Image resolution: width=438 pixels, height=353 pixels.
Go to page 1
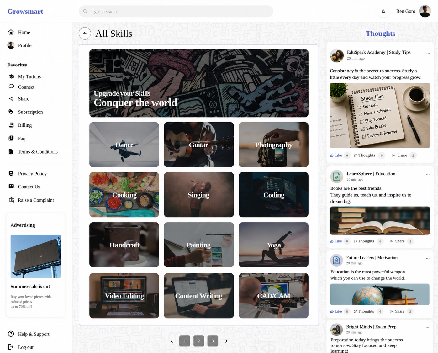pyautogui.click(x=185, y=341)
